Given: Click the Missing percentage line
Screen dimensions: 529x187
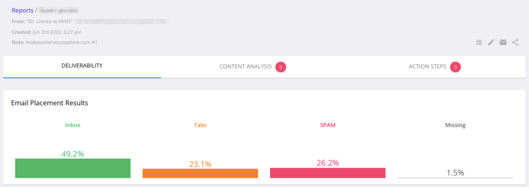Looking at the screenshot, I should (456, 178).
